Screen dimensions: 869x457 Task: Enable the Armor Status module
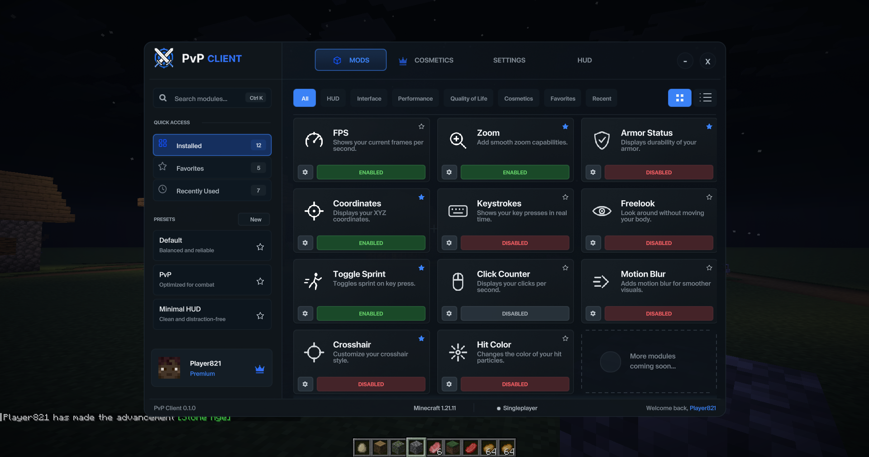click(659, 172)
